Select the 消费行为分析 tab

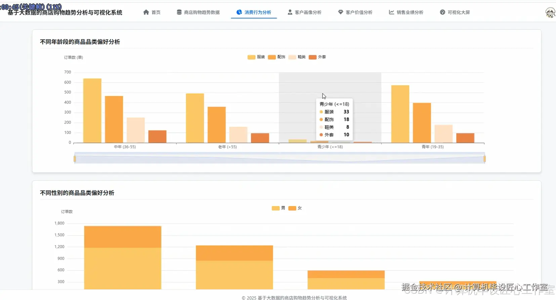coord(254,12)
